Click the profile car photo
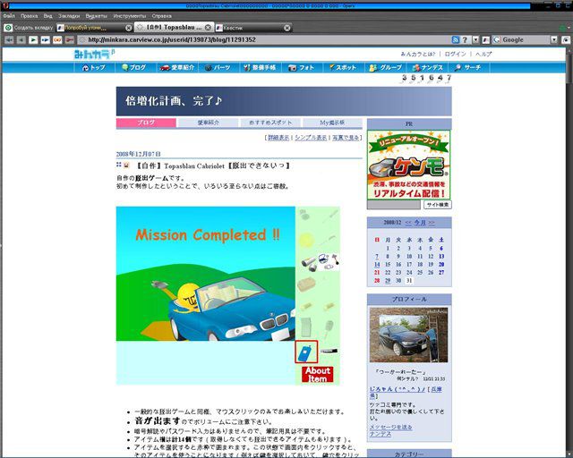Viewport: 573px width, 458px height. 408,335
